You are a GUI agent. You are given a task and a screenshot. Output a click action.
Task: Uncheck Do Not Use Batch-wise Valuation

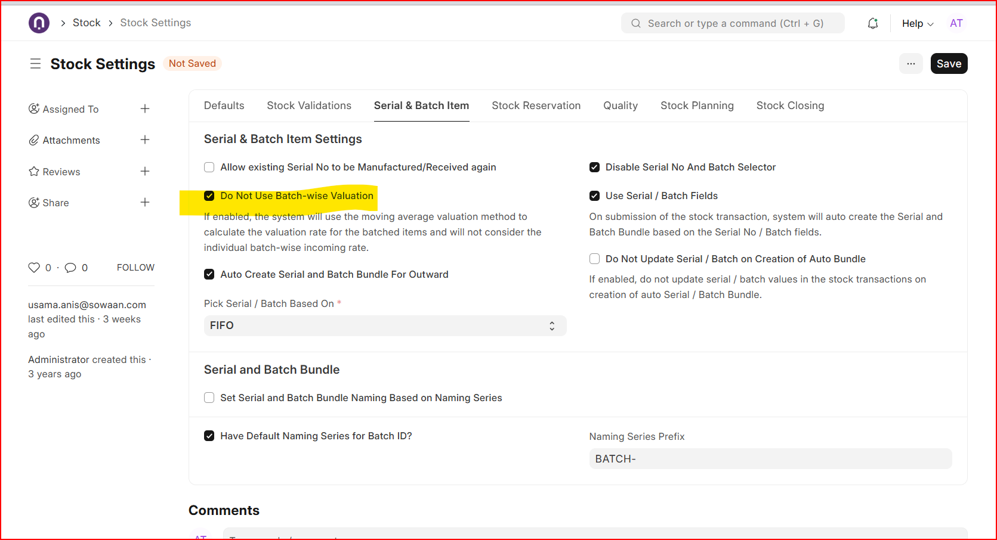click(x=209, y=196)
